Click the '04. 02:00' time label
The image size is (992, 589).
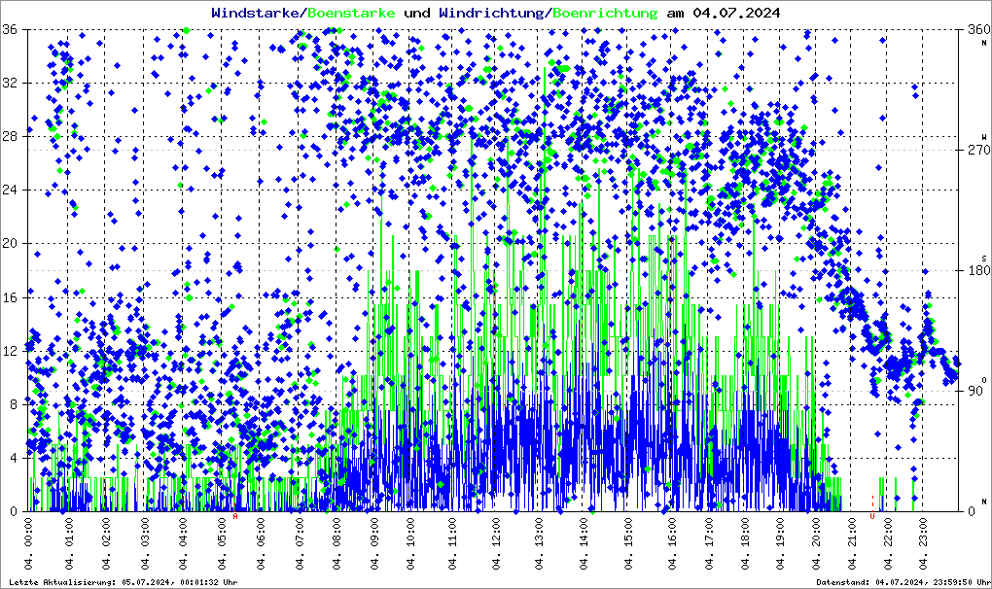pyautogui.click(x=106, y=543)
